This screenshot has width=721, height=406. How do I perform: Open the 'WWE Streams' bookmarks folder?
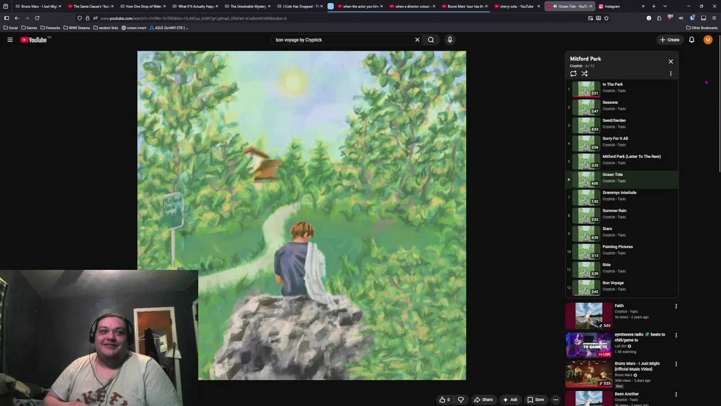77,28
